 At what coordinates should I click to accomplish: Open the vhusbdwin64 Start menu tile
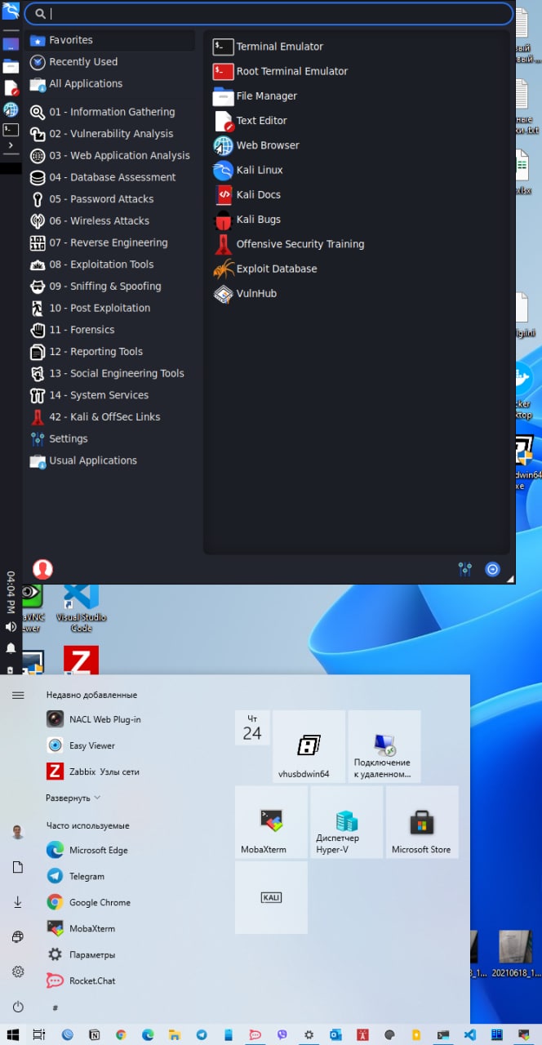tap(309, 746)
